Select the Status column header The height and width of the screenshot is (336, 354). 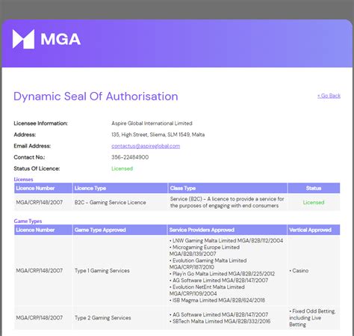coord(314,188)
